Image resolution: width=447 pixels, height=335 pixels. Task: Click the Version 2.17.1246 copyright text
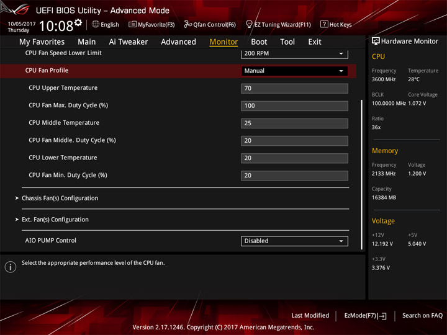tap(223, 328)
